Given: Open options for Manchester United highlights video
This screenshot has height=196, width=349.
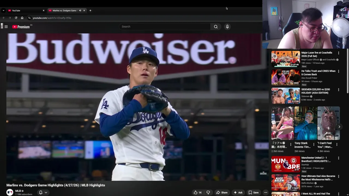Looking at the screenshot, I should (x=339, y=158).
